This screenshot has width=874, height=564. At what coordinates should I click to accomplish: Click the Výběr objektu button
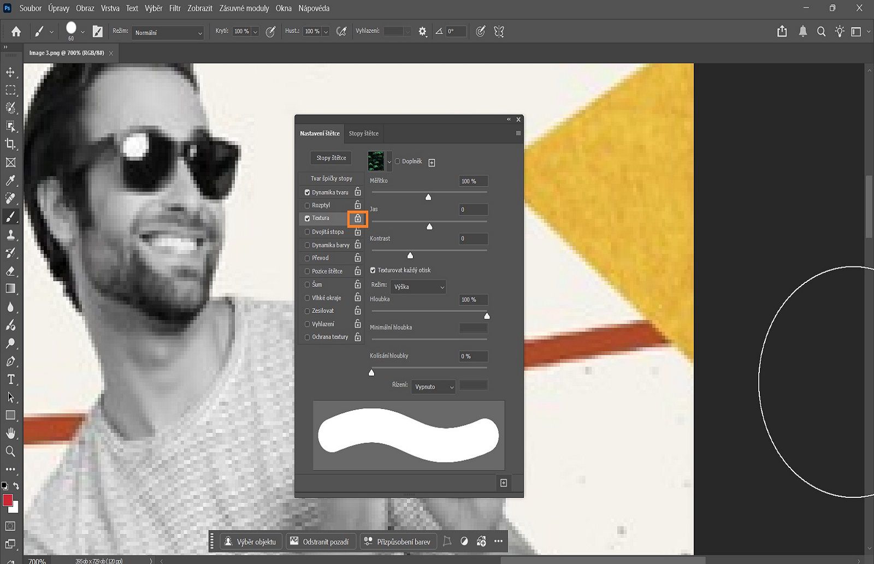(251, 541)
